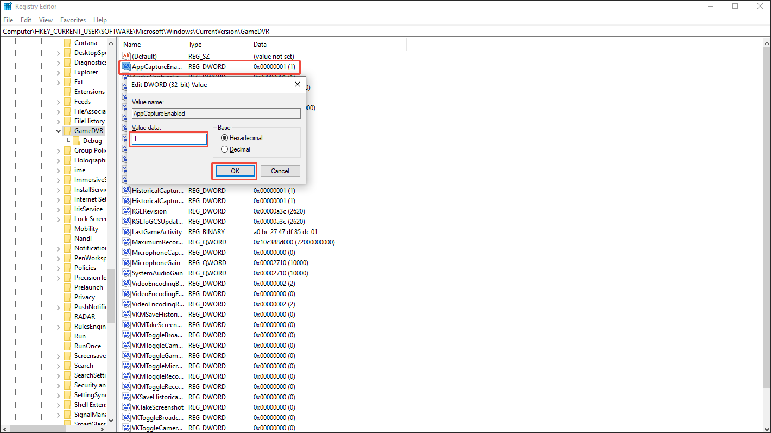
Task: Open the View menu
Action: pyautogui.click(x=46, y=20)
